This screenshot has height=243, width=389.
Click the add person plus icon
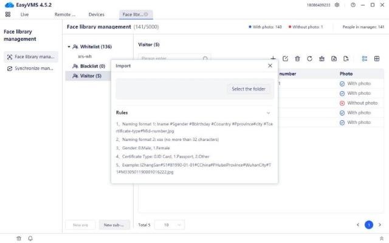click(x=274, y=58)
